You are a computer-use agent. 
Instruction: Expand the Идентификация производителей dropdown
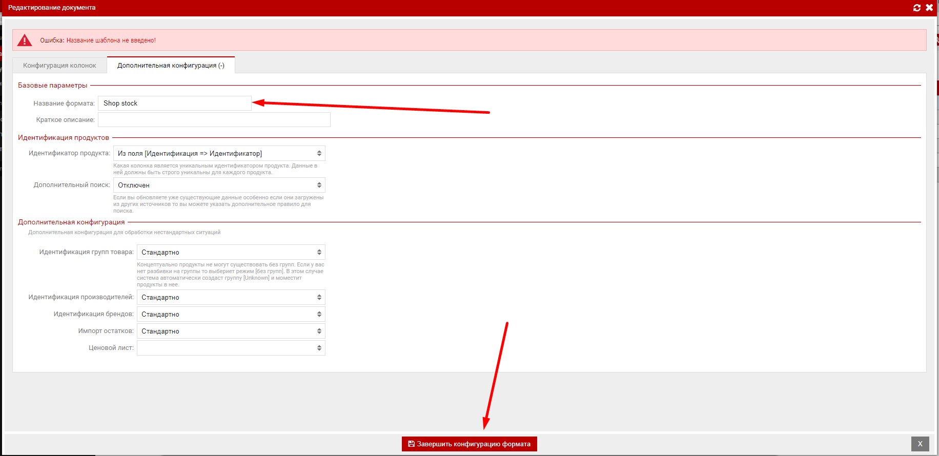(231, 297)
